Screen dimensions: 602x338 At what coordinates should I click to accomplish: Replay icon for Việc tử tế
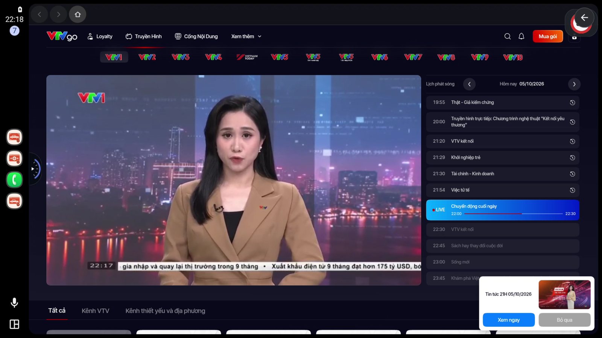572,190
